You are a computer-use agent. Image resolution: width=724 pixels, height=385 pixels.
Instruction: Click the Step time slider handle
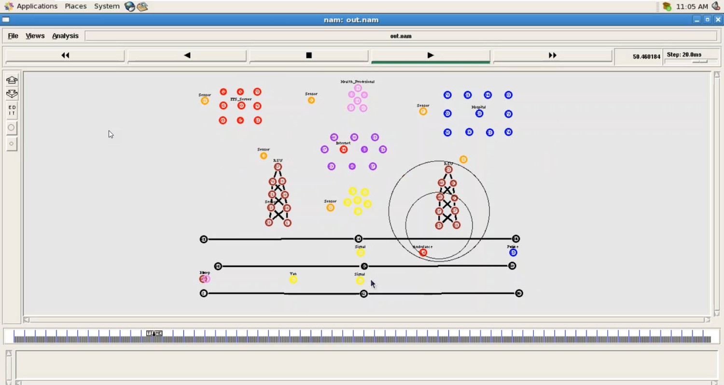pyautogui.click(x=699, y=62)
